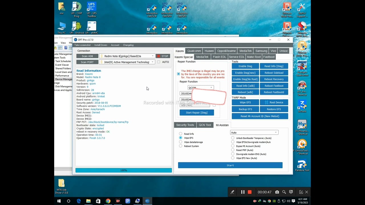The height and width of the screenshot is (205, 365).
Task: Select the Read Info radio button
Action: point(181,134)
